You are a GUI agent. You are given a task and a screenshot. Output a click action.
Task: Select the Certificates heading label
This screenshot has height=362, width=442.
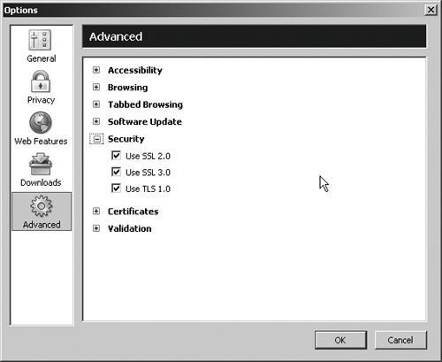pyautogui.click(x=133, y=212)
